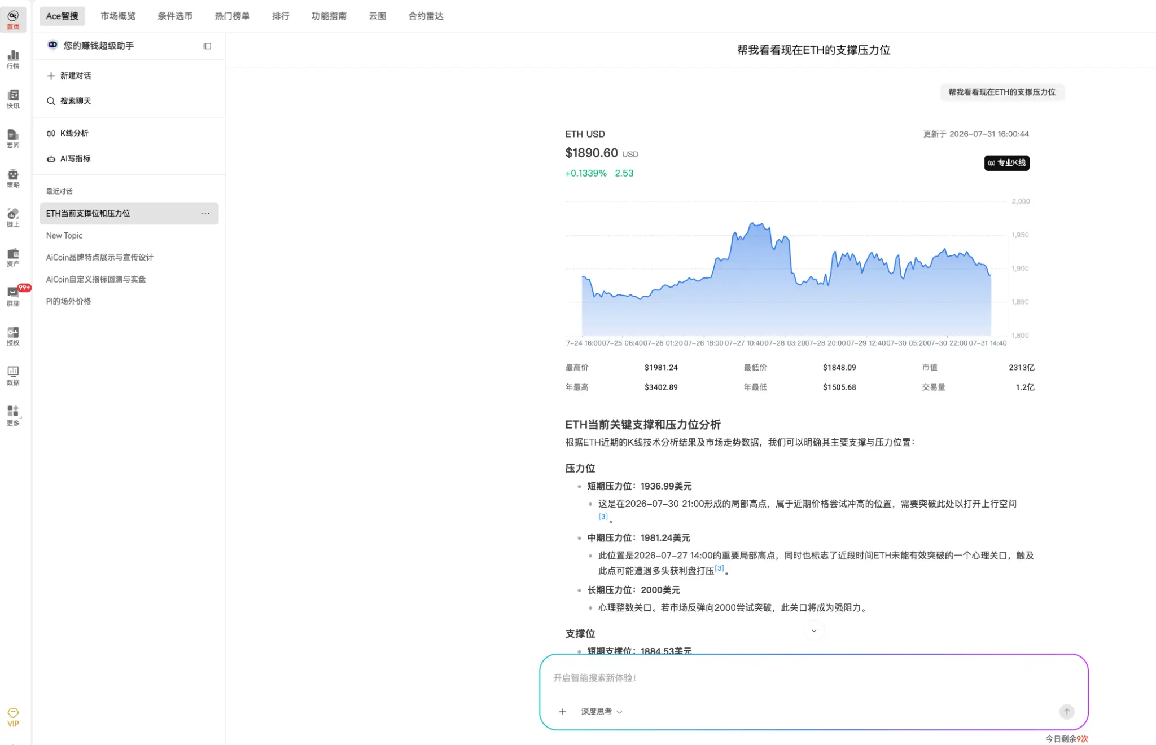Click the ETH USD pair label
Image resolution: width=1156 pixels, height=745 pixels.
pyautogui.click(x=585, y=134)
